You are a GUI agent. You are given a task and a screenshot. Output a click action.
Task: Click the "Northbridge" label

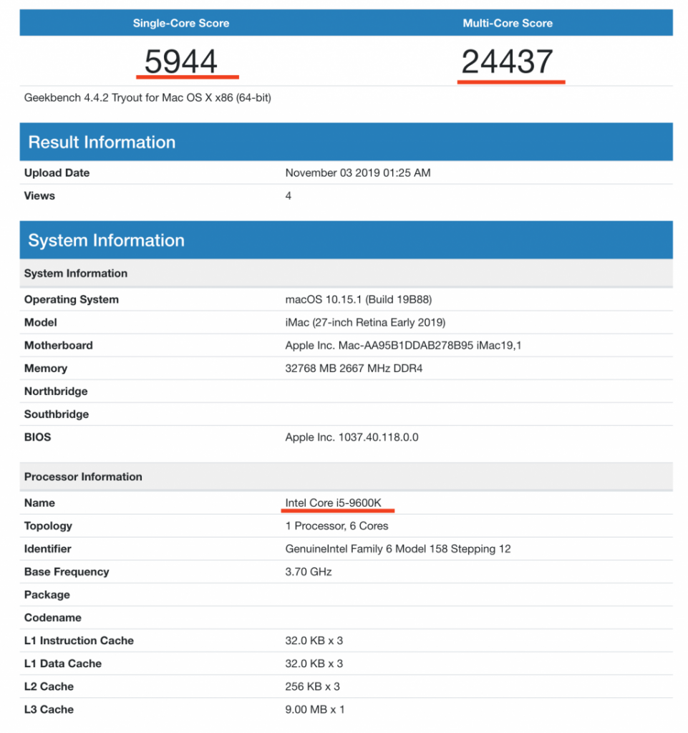56,392
